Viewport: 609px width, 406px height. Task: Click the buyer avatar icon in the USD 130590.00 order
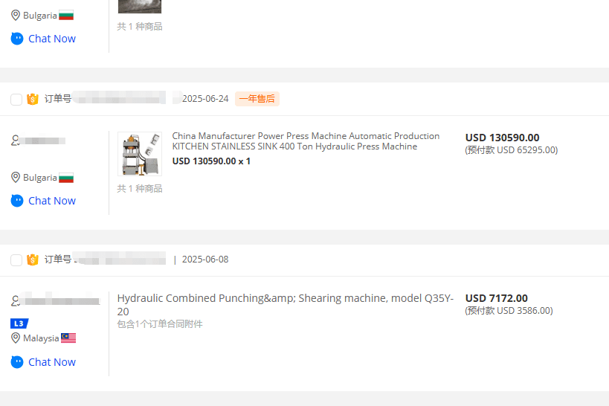(16, 141)
